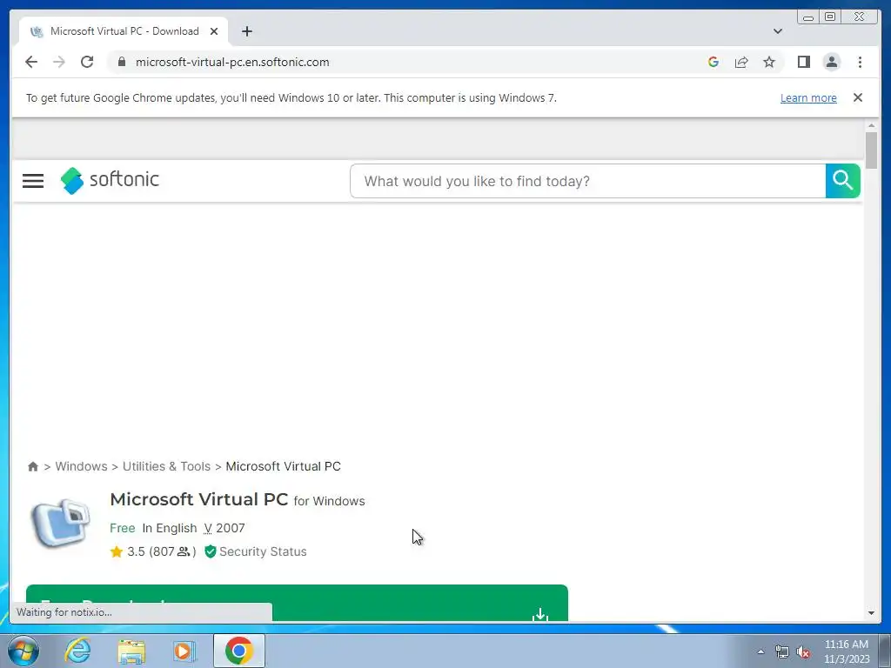Screen dimensions: 891x668
Task: Click the scrollbar down arrow
Action: [x=871, y=613]
